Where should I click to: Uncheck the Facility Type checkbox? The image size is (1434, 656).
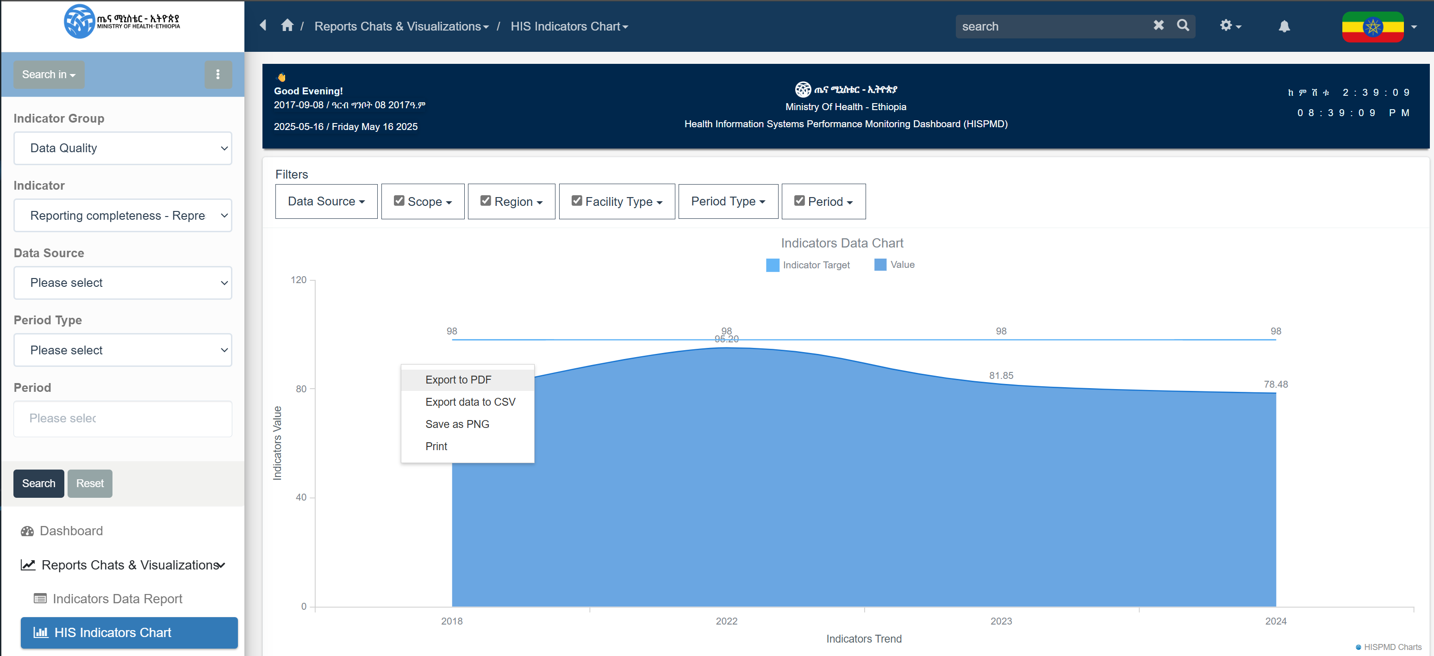click(x=577, y=201)
